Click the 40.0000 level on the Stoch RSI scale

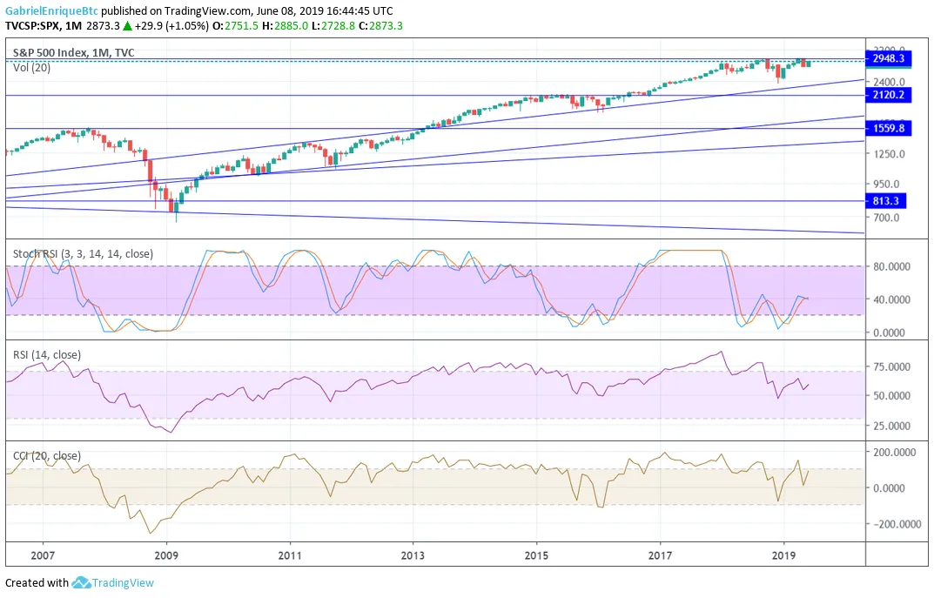pyautogui.click(x=891, y=299)
